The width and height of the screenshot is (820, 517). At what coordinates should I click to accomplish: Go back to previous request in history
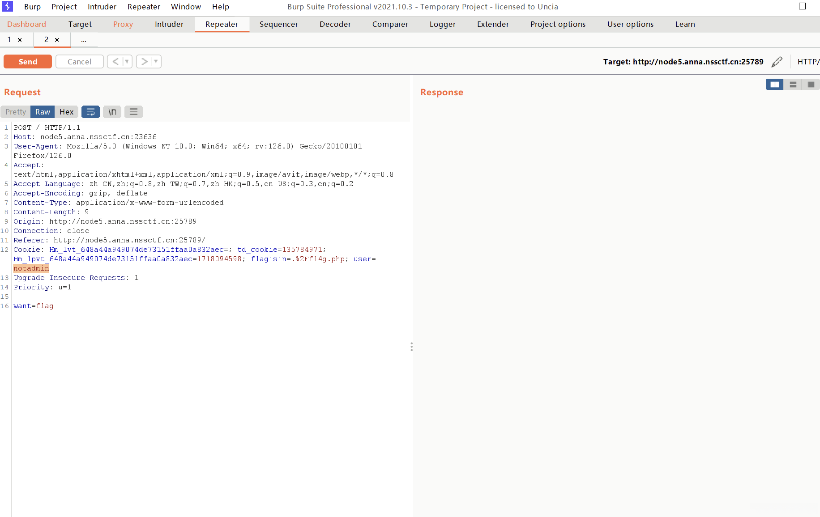click(115, 62)
